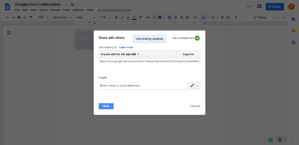Viewport: 299px width, 145px height.
Task: Open the font size dropdown
Action: (x=105, y=17)
